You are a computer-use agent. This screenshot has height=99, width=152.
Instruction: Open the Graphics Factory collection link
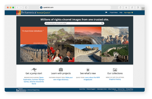tap(115, 79)
